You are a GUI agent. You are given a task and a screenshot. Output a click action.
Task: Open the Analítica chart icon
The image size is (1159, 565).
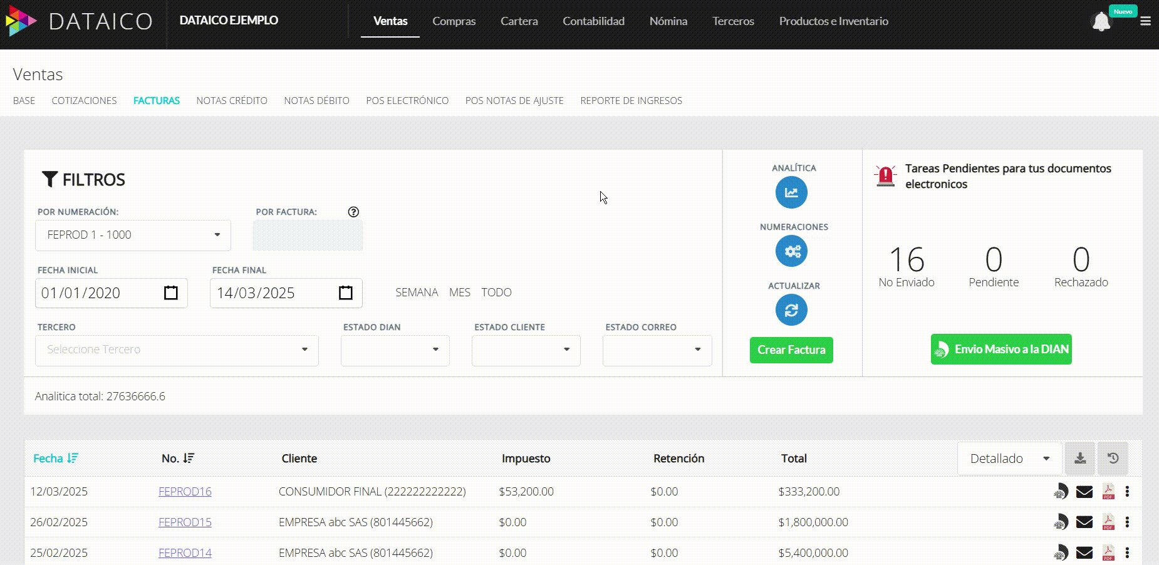[791, 192]
